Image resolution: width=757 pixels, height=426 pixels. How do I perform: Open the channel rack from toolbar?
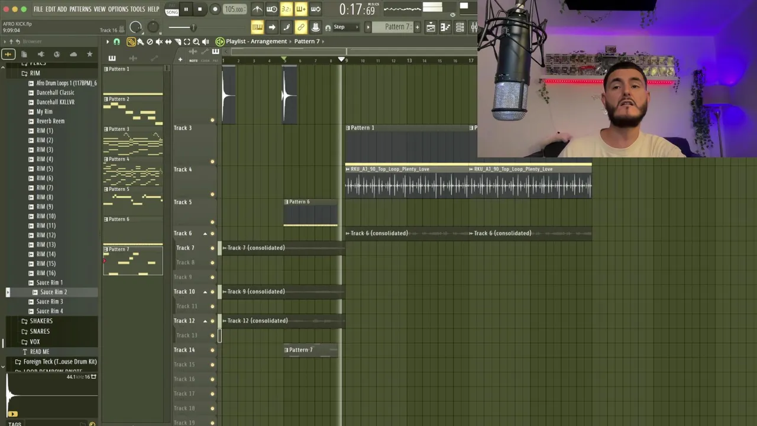tap(460, 27)
